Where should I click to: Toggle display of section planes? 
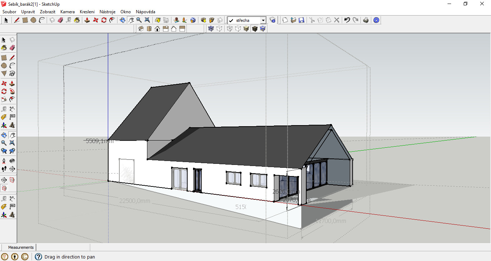12,180
